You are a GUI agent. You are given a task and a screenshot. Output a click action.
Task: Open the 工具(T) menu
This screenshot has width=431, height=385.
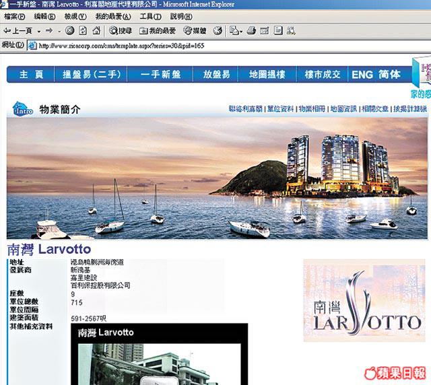tap(150, 17)
